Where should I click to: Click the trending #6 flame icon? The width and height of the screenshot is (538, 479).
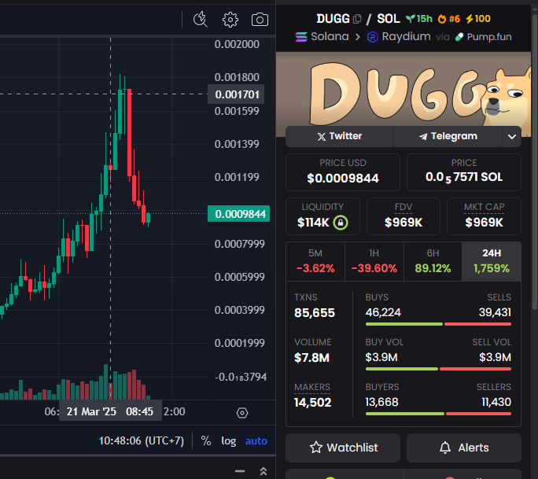(442, 19)
